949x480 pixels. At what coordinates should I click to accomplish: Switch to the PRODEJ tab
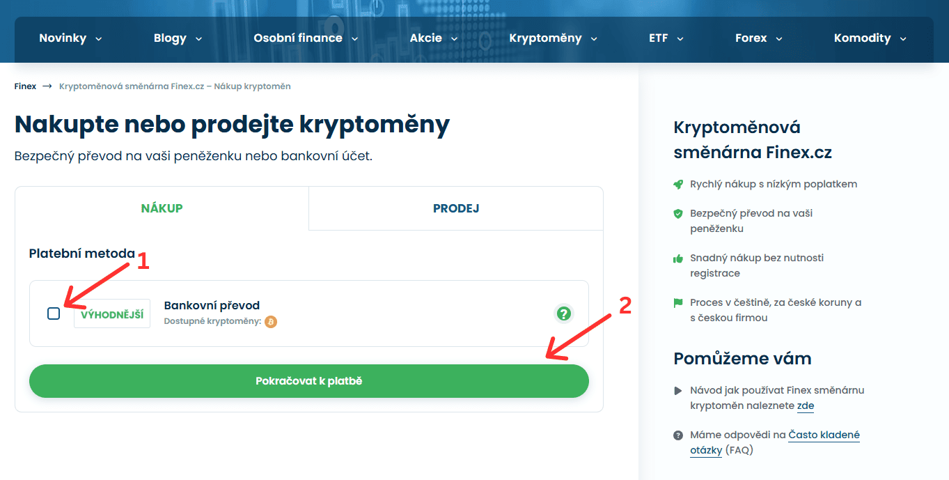pos(456,208)
